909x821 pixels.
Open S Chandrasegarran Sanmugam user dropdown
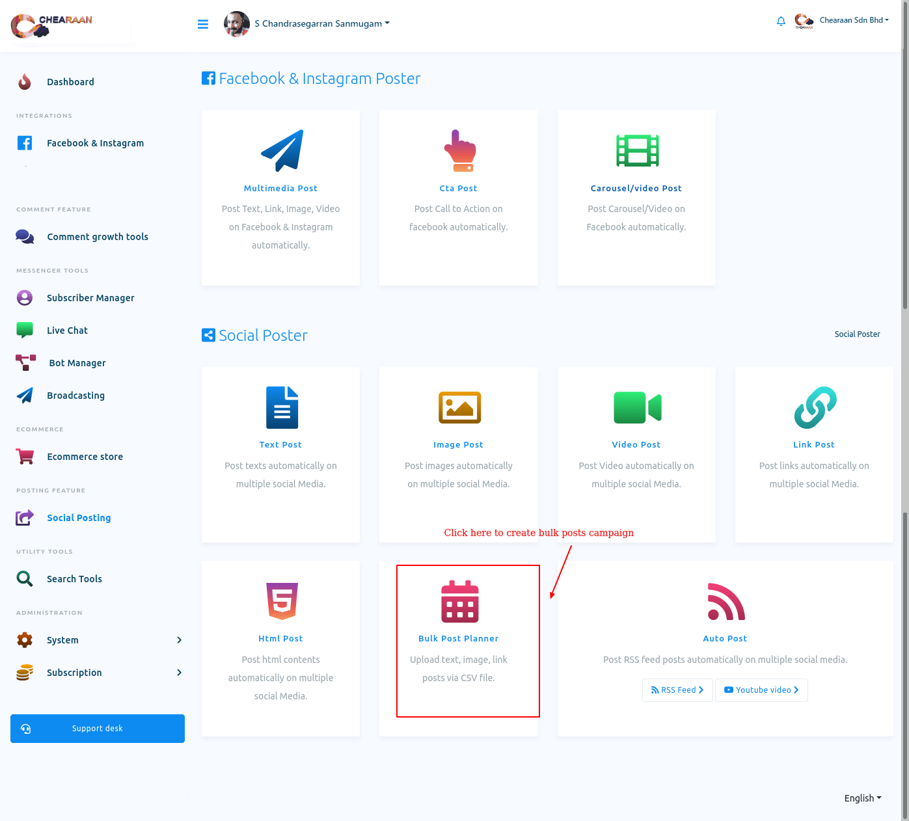[321, 24]
